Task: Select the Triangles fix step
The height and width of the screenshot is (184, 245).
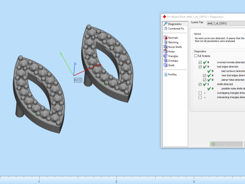Action: (171, 56)
